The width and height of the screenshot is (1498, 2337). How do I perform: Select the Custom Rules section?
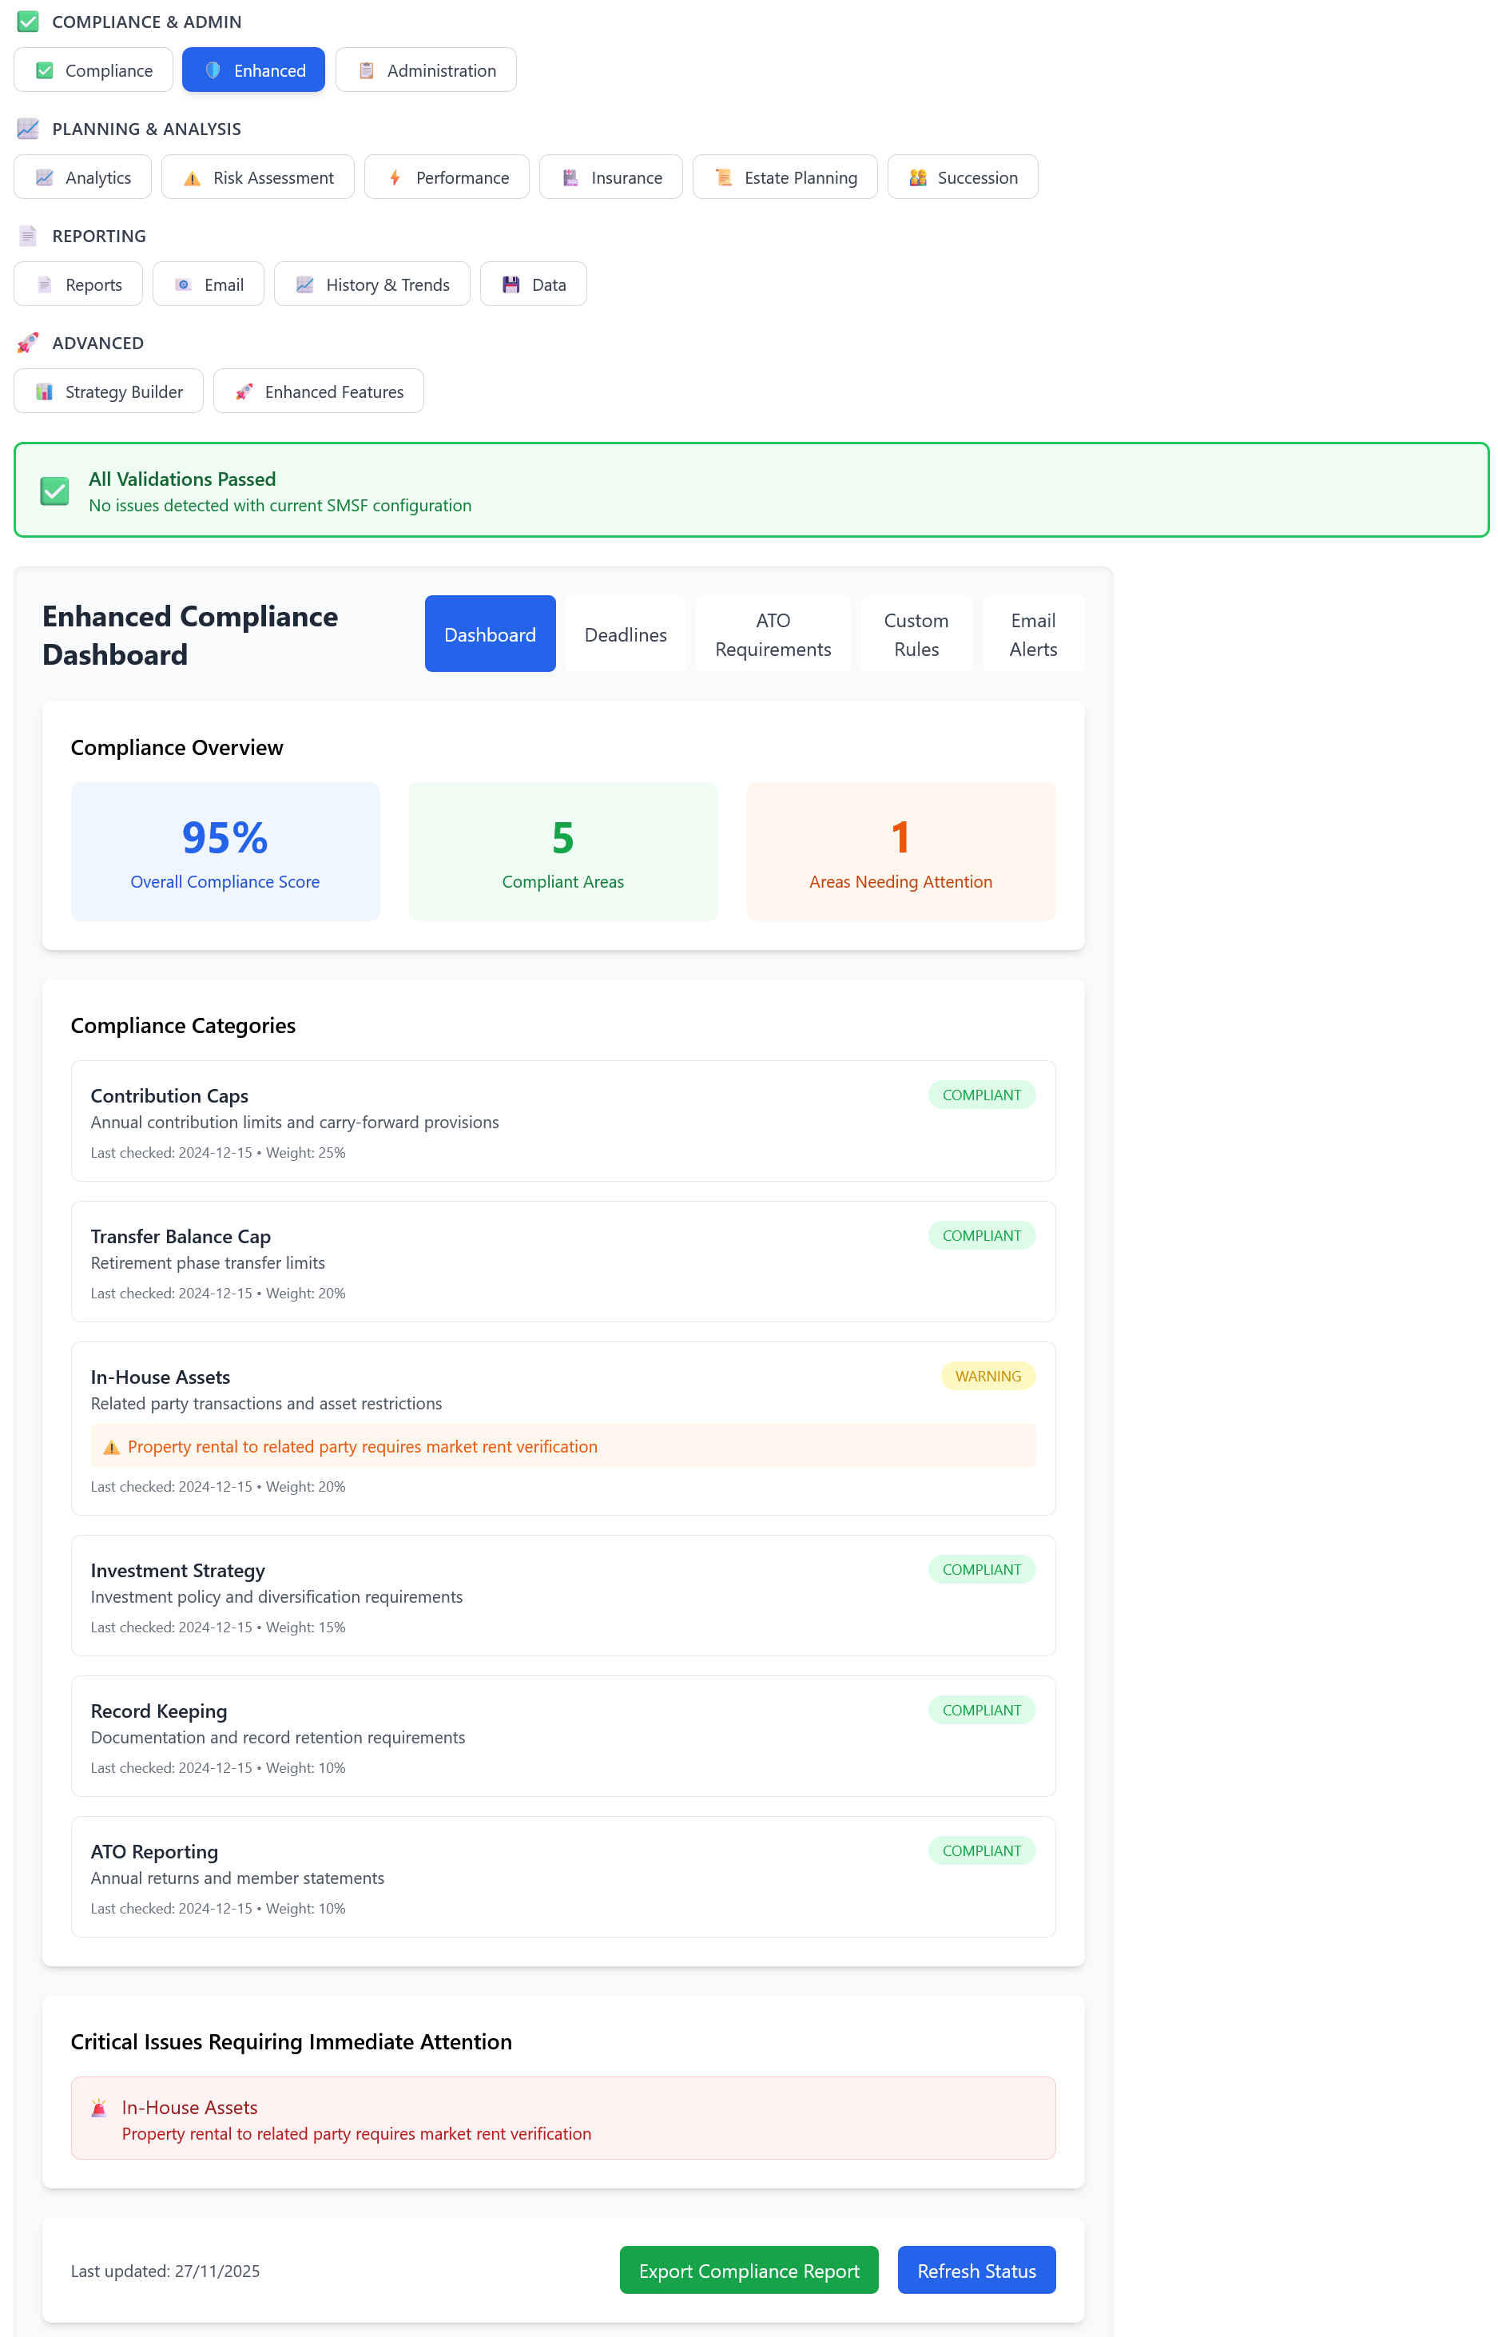[916, 633]
